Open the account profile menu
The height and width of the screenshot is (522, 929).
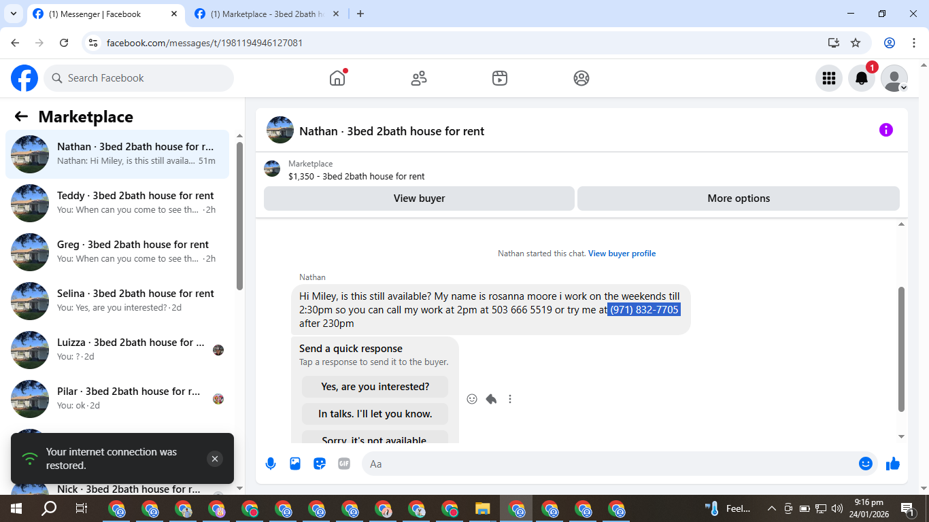894,78
